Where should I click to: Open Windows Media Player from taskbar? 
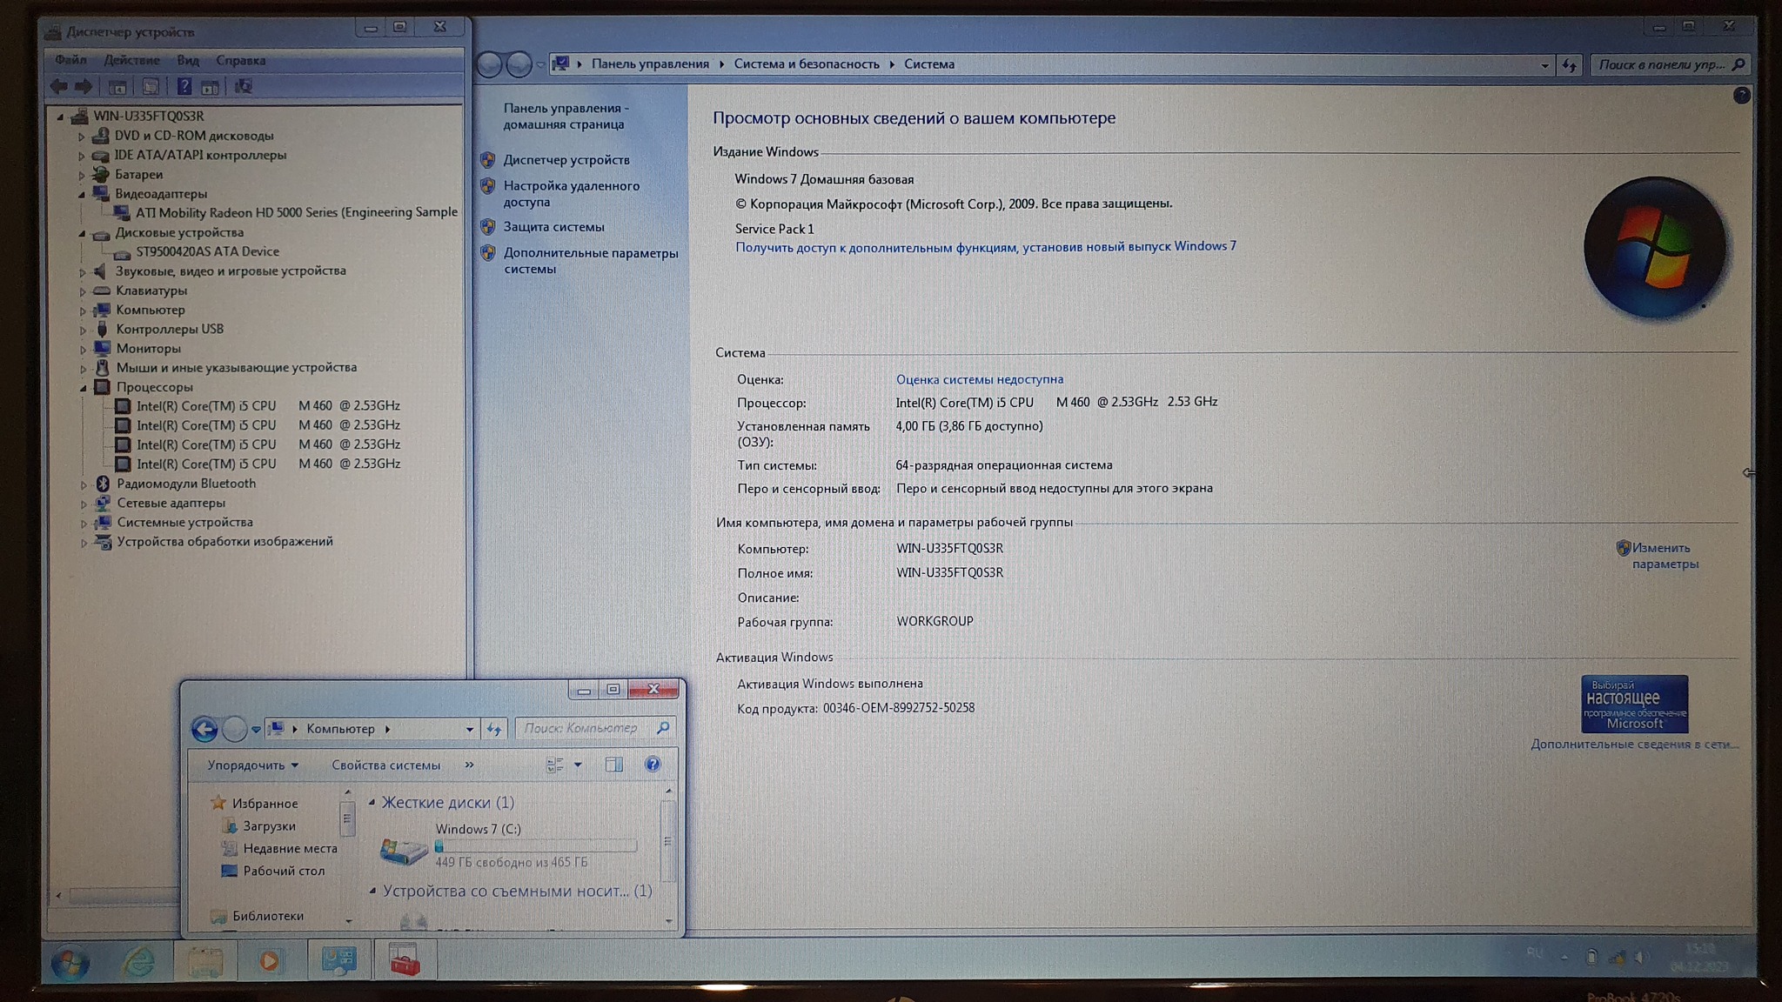270,961
